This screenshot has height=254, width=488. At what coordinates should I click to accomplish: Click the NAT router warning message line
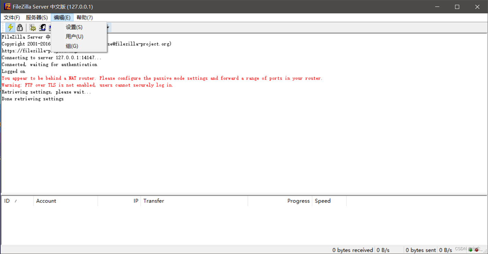pyautogui.click(x=161, y=78)
